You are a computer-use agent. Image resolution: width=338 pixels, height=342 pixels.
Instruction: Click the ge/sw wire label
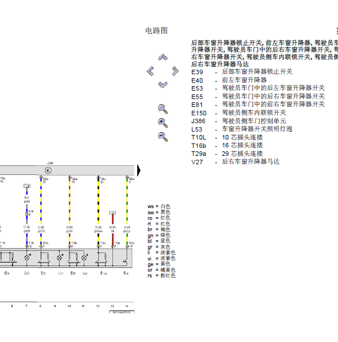[x=98, y=231]
